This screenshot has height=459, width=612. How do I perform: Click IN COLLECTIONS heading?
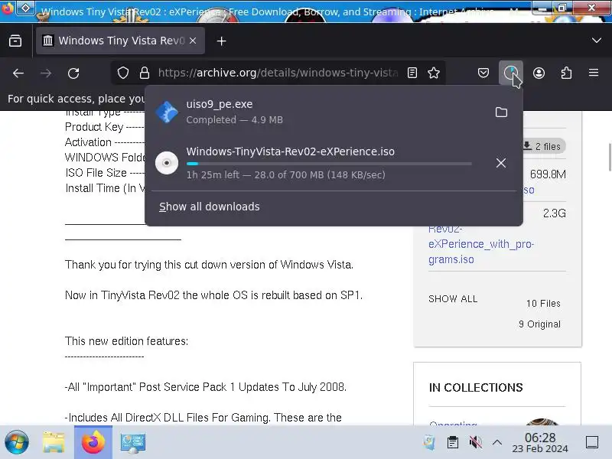(476, 388)
